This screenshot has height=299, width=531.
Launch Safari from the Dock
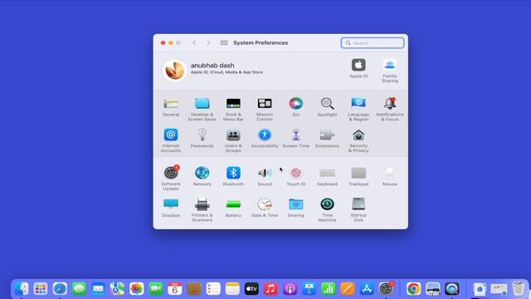click(60, 288)
